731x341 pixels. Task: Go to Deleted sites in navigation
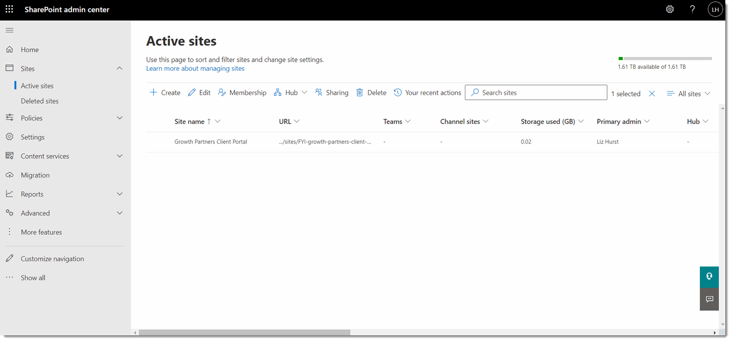[40, 101]
